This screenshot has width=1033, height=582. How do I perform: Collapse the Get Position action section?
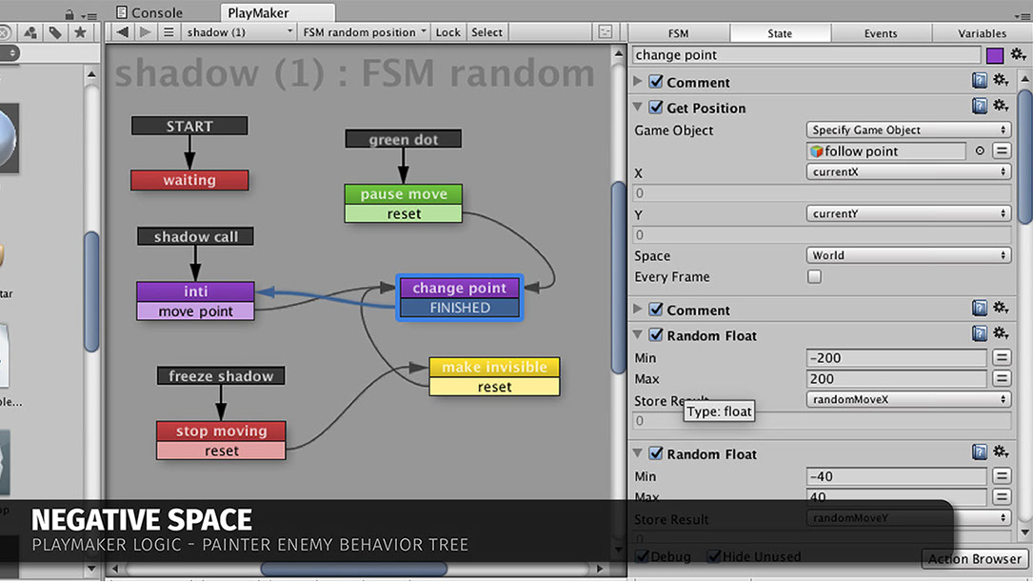pyautogui.click(x=638, y=108)
